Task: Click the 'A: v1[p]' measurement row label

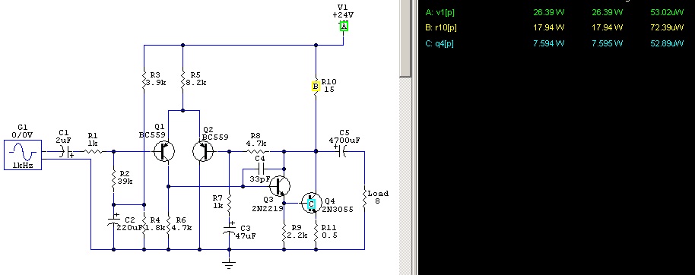Action: coord(440,12)
